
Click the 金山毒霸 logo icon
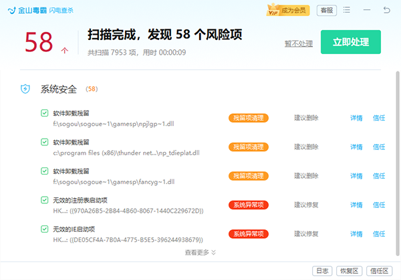[x=12, y=11]
